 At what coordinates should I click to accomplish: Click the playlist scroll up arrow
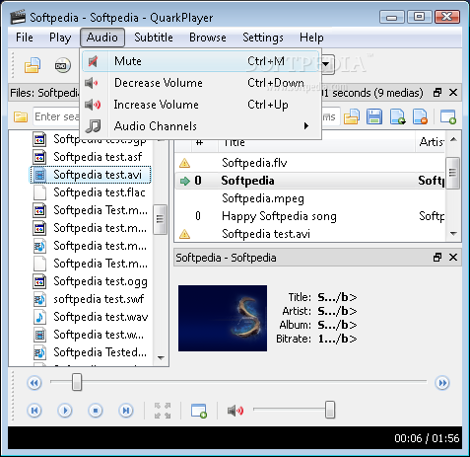[453, 139]
